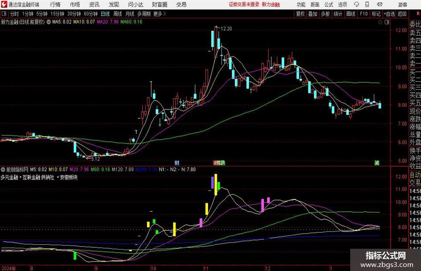Click the 通达信 red logo icon
This screenshot has width=421, height=271.
point(4,4)
